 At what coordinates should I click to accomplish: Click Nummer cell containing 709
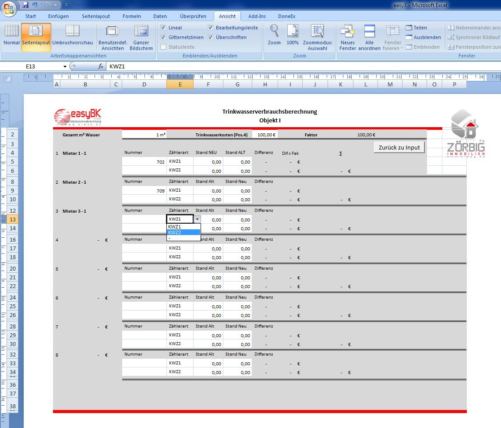(x=145, y=191)
